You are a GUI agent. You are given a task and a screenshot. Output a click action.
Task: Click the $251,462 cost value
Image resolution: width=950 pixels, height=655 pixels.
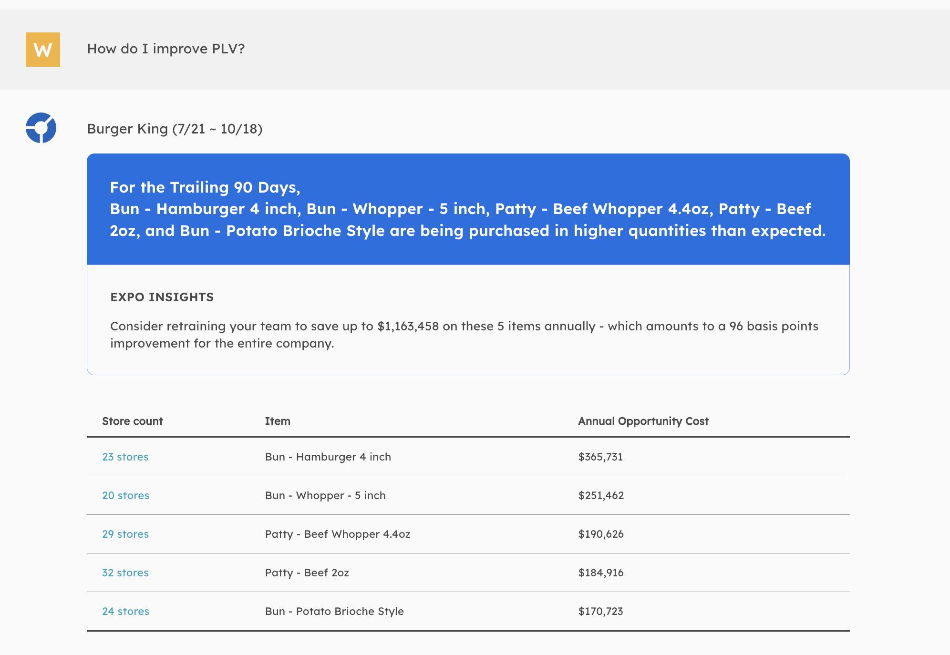(601, 495)
